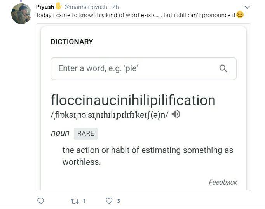Click the like count number 3

tap(119, 201)
